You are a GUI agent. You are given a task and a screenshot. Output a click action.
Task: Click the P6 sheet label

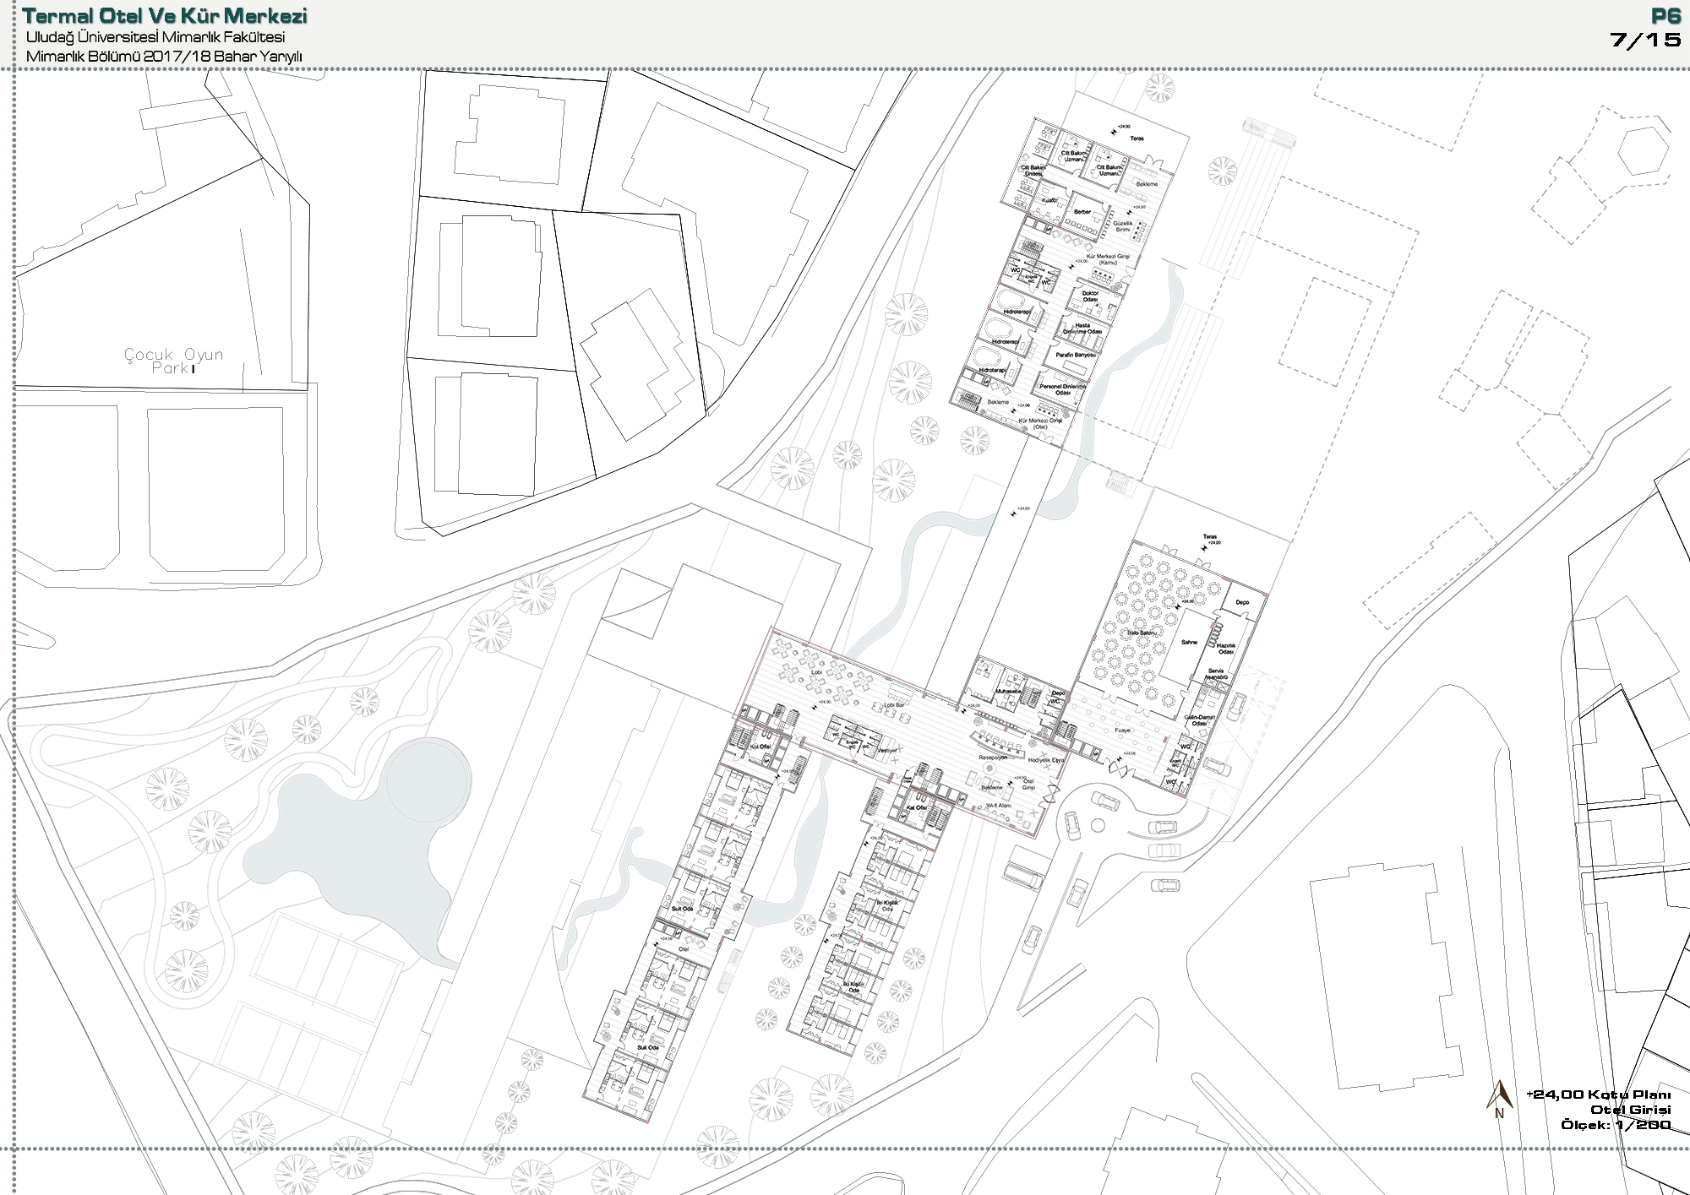point(1665,17)
